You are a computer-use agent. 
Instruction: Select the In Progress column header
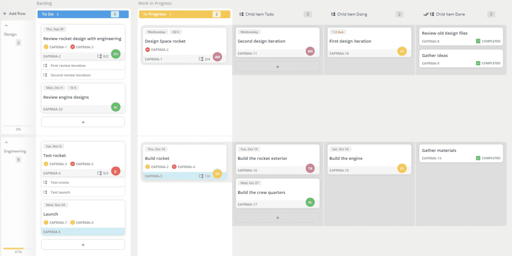point(155,14)
